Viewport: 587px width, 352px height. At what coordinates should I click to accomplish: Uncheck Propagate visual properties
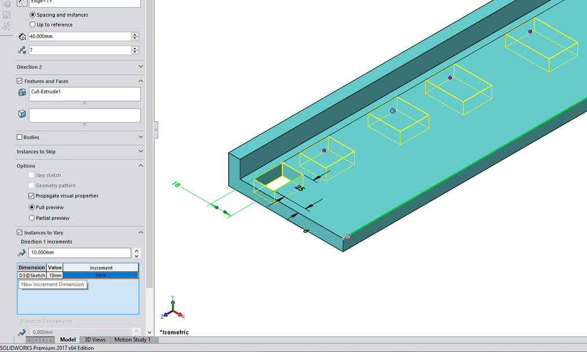(32, 196)
